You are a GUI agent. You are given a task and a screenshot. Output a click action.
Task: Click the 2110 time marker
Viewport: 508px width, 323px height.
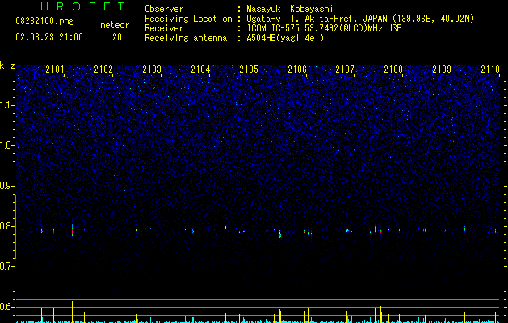pos(490,69)
